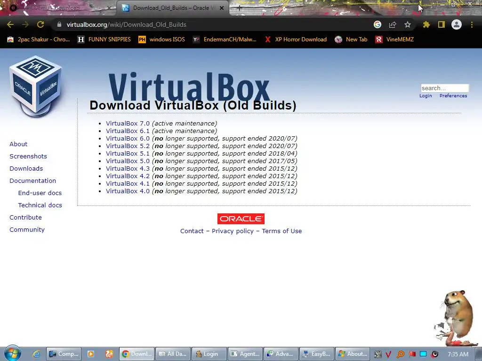This screenshot has height=361, width=482.
Task: Open the VirtualBox 4.3 link
Action: pos(128,169)
